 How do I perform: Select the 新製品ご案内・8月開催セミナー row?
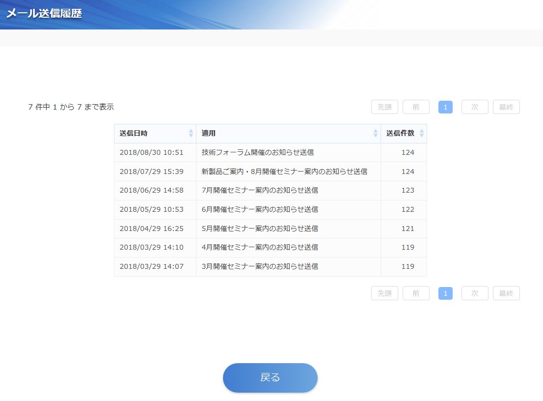284,172
